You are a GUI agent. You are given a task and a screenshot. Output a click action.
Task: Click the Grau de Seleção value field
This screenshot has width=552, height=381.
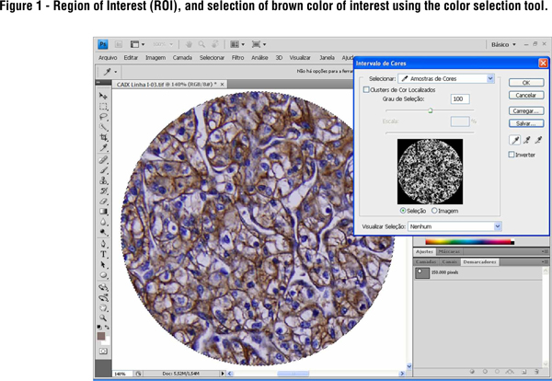coord(460,99)
